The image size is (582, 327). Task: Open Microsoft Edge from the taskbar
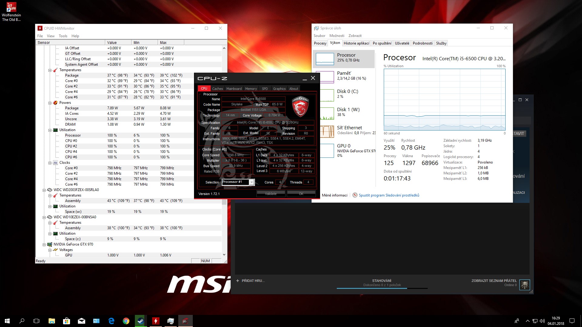[111, 321]
